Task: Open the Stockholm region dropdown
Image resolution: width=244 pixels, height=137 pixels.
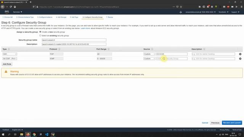Action: (x=223, y=12)
